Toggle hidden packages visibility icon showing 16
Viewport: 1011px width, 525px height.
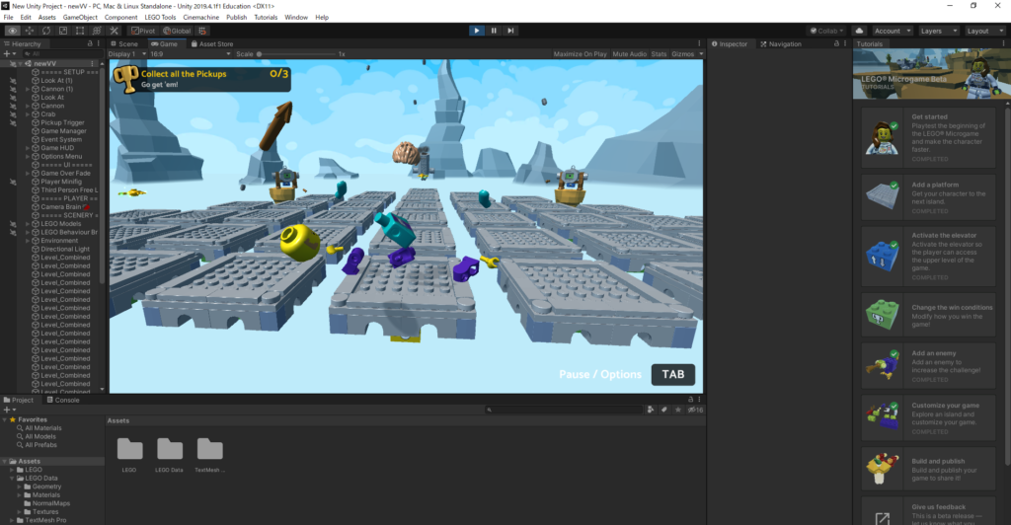[695, 410]
